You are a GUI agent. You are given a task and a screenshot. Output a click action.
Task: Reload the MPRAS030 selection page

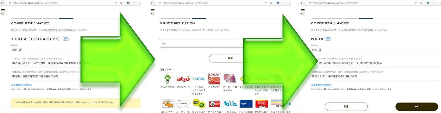point(152,3)
